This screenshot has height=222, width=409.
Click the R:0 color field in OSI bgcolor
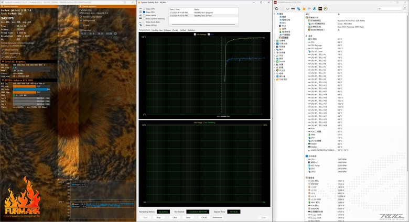coord(83,34)
